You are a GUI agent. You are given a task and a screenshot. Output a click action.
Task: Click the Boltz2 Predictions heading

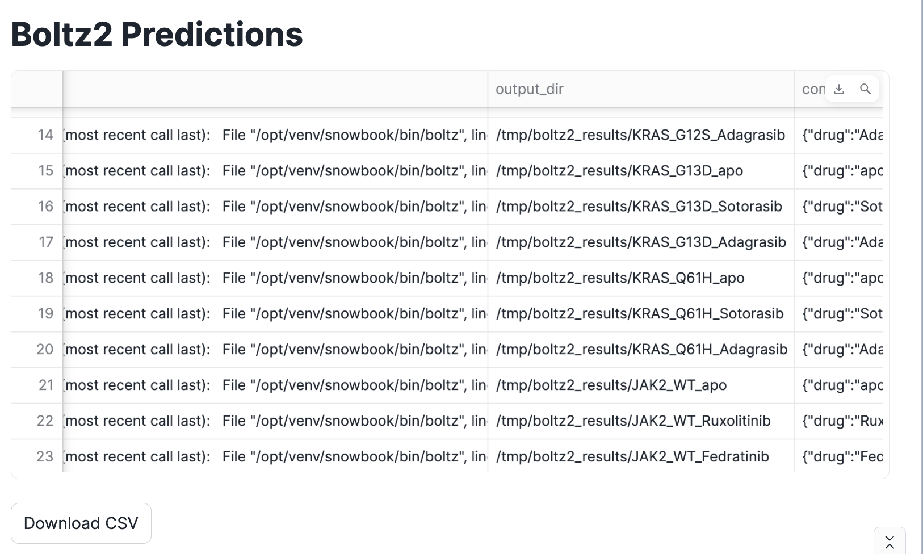pyautogui.click(x=157, y=34)
